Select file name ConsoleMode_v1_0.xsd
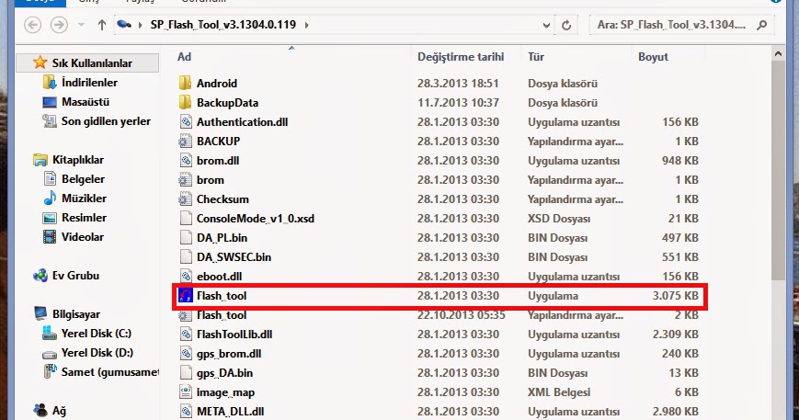The height and width of the screenshot is (420, 799). [x=256, y=219]
